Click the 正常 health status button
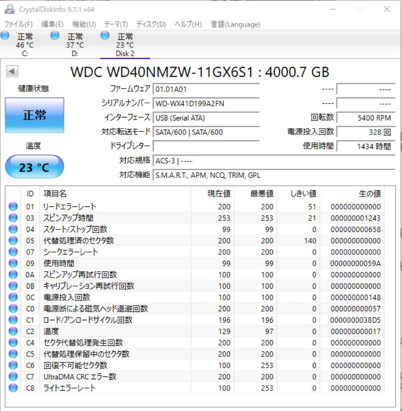The width and height of the screenshot is (402, 411). pos(34,115)
